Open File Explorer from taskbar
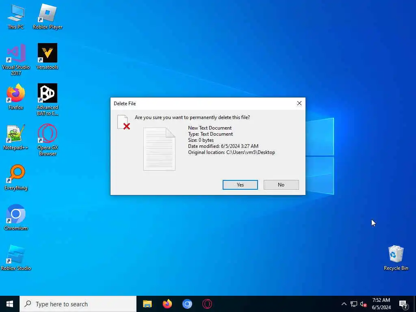 (147, 304)
